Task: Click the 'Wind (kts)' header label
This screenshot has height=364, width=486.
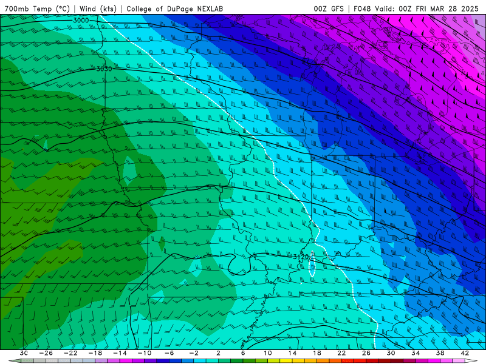Action: [x=98, y=8]
